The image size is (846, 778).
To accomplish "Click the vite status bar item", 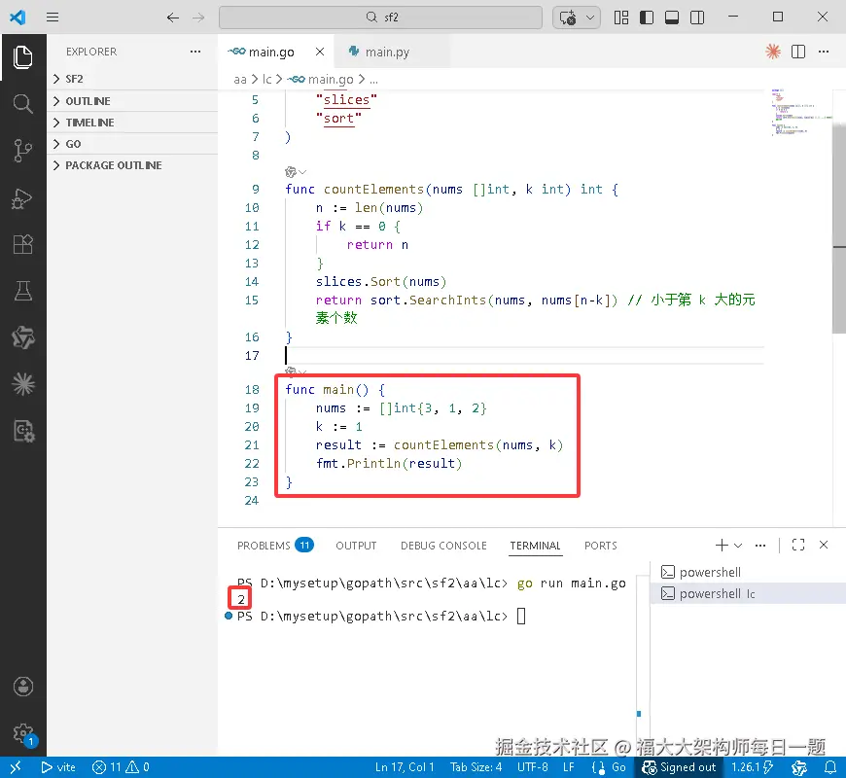I will 58,767.
